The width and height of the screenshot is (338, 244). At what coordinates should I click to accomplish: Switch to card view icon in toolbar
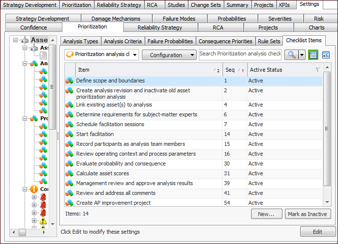326,55
